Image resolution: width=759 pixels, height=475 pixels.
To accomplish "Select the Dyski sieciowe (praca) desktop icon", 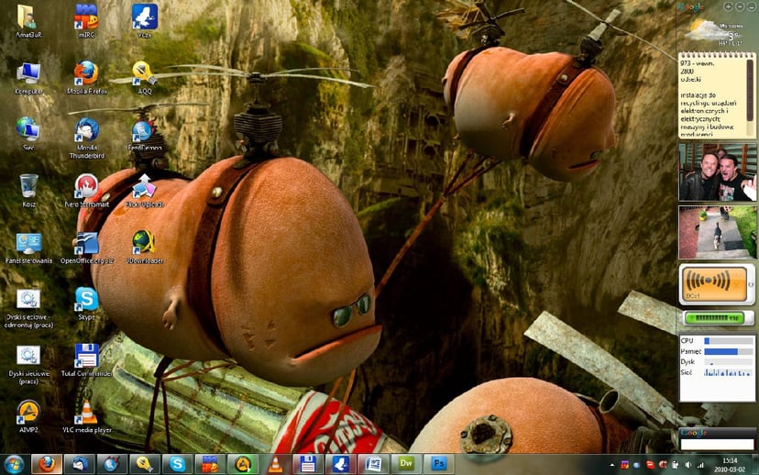I will click(28, 364).
